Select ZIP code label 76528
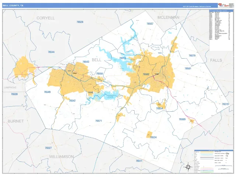 [80, 22]
